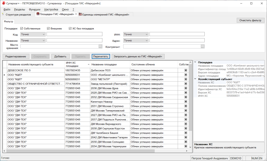Close the Площадки ГИС «Меркурий» tab
The height and width of the screenshot is (161, 267).
point(76,14)
